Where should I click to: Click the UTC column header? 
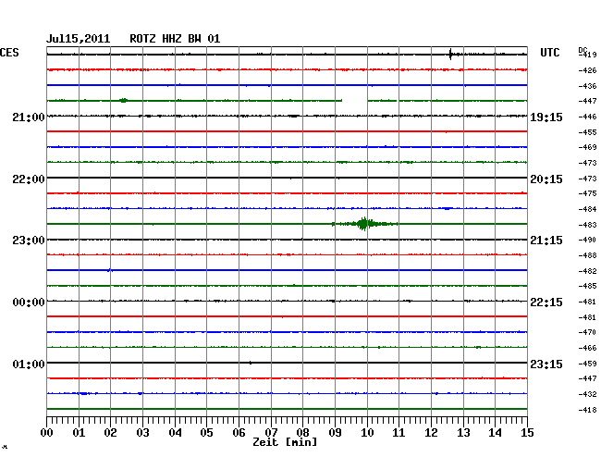point(550,53)
